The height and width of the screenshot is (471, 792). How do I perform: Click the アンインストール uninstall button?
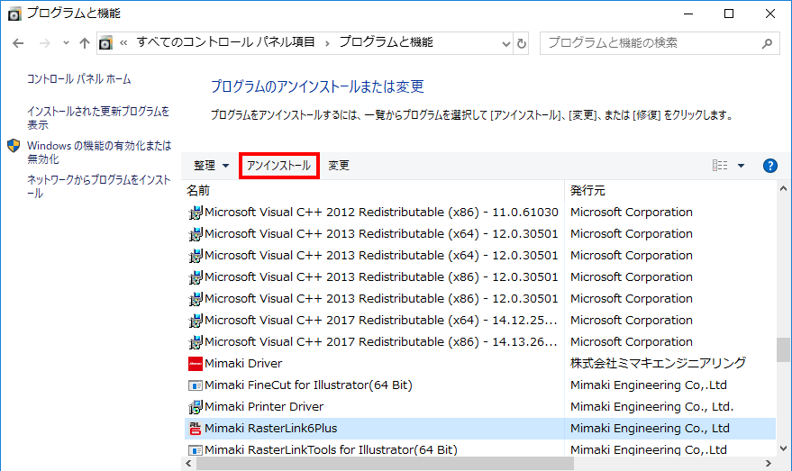pos(278,166)
